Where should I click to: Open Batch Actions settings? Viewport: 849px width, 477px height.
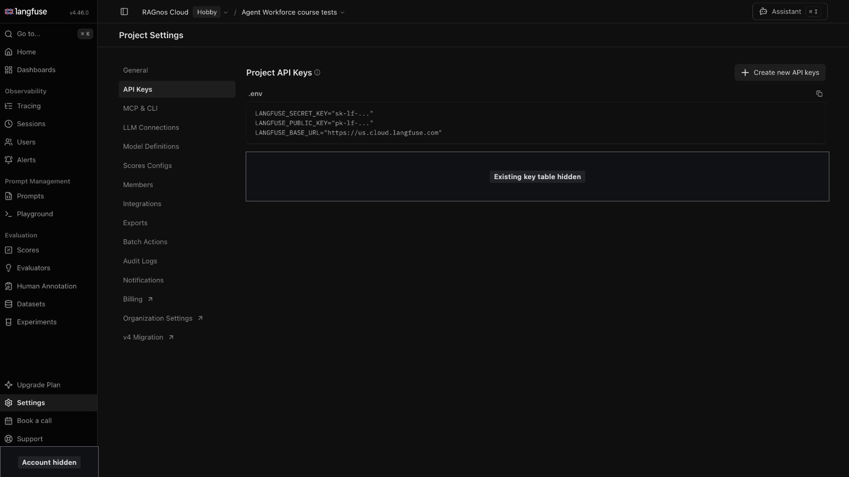(177, 242)
